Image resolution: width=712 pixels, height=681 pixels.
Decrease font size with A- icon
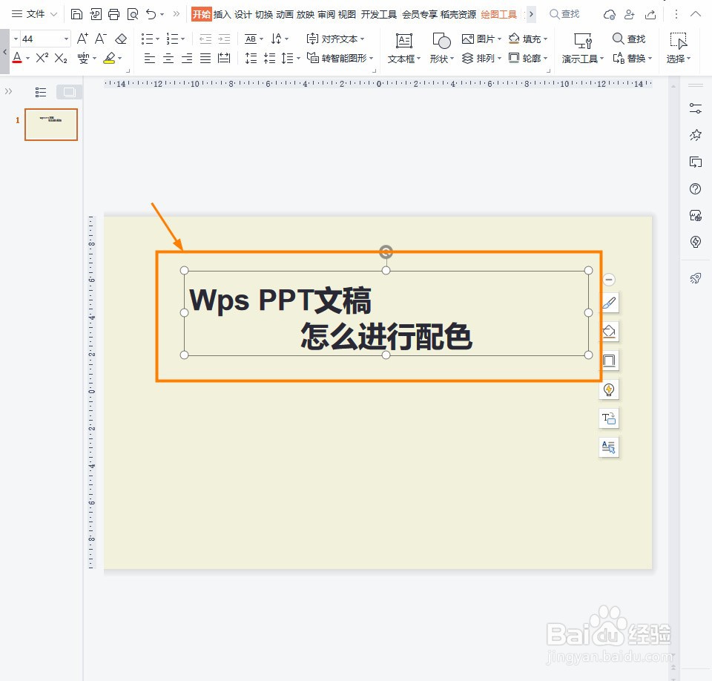(x=101, y=39)
